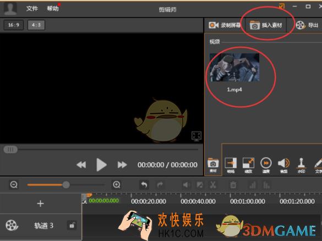Screen dimensions: 322x241
Task: Click the descending bars timeline icon
Action: coord(266,185)
